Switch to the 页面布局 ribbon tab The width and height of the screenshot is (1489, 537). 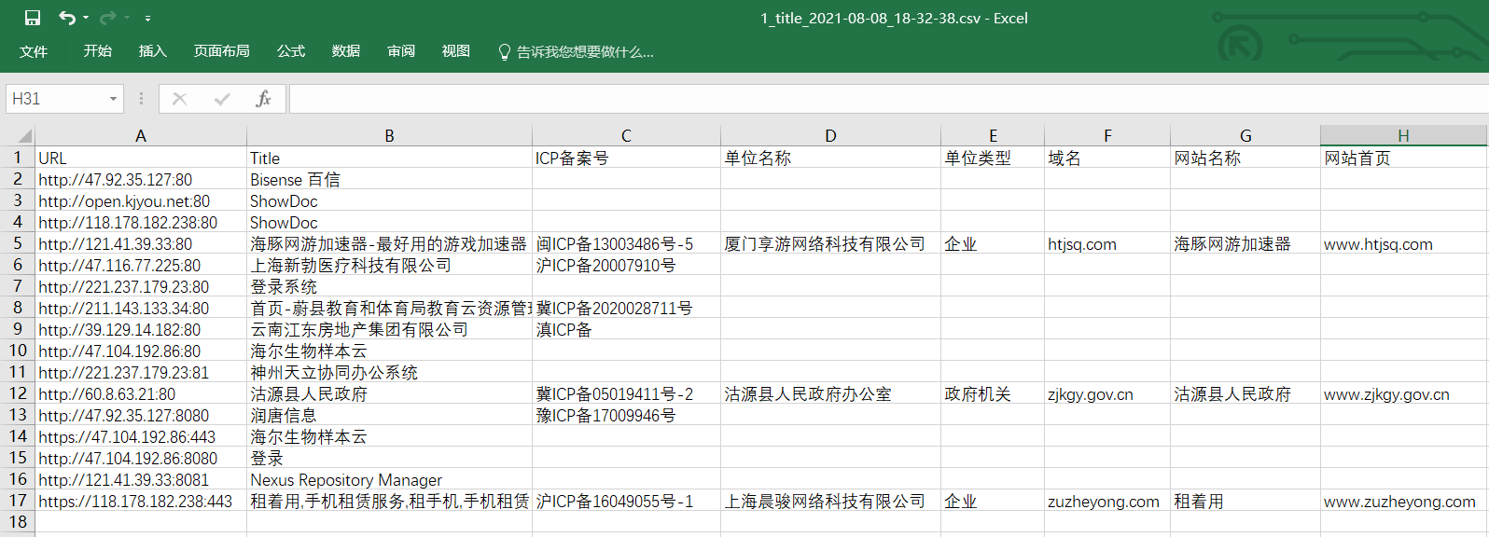click(x=222, y=51)
